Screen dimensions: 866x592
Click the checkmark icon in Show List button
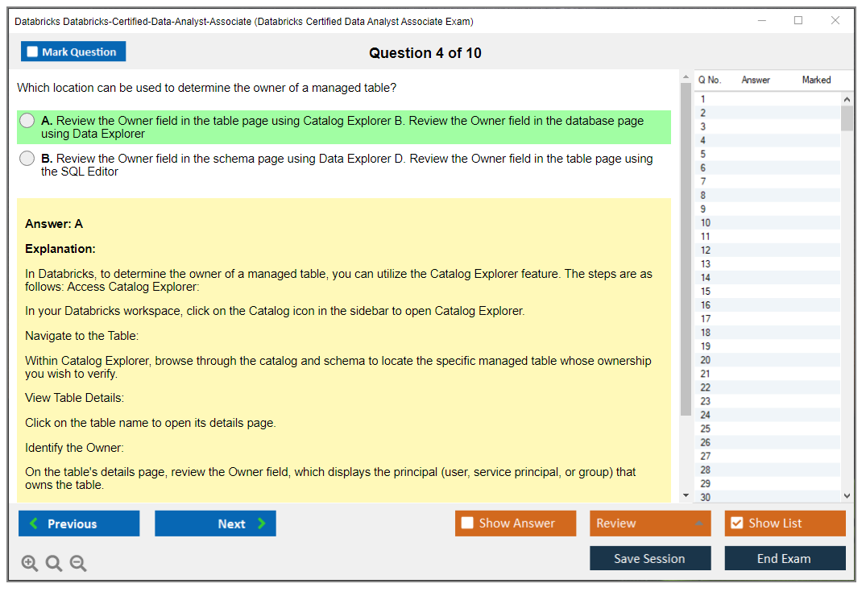[x=737, y=523]
